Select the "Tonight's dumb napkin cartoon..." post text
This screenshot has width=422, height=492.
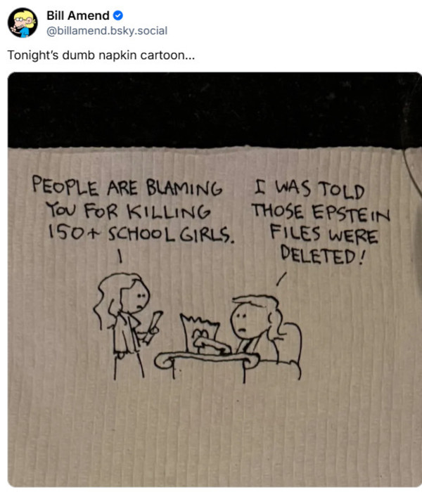pyautogui.click(x=101, y=56)
